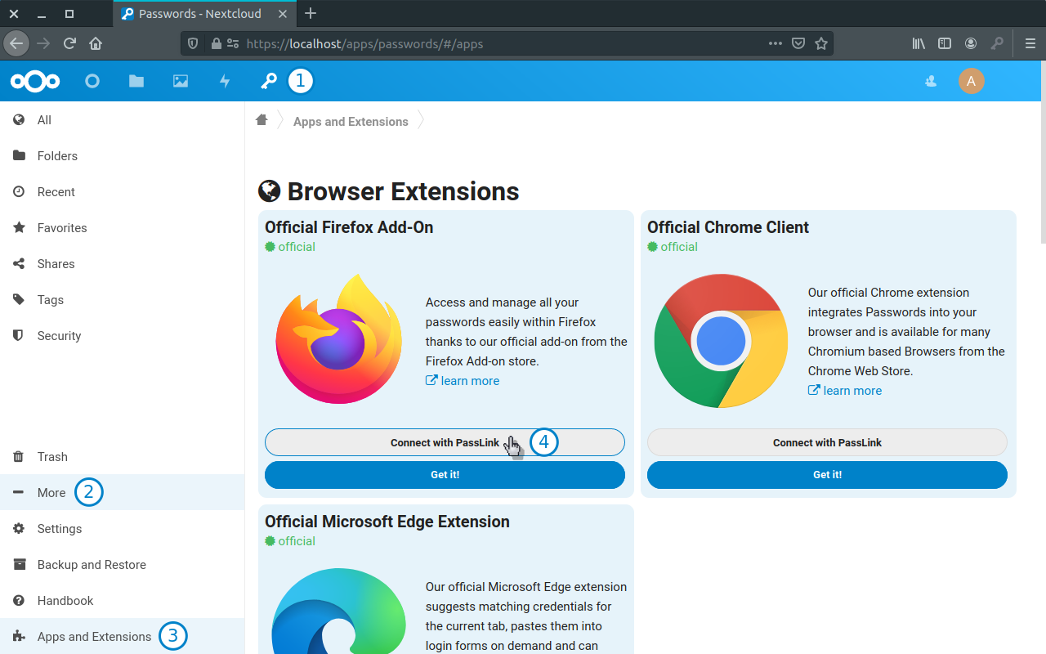
Task: Open the Nextcloud logo home
Action: coord(35,81)
